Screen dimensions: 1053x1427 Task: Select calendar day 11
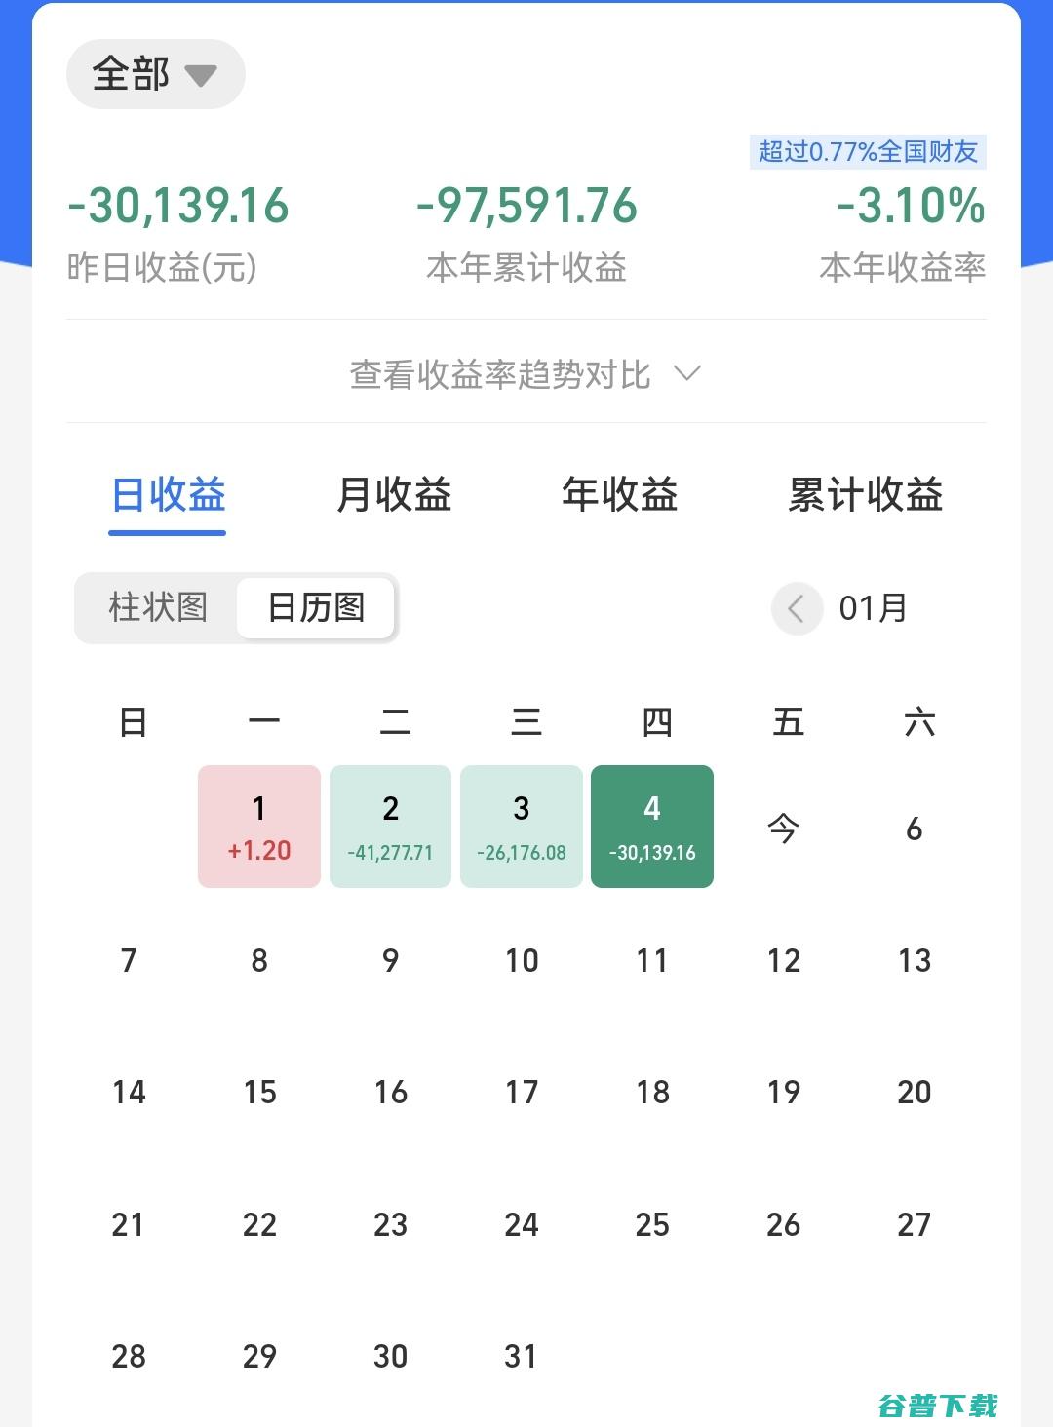pos(652,960)
